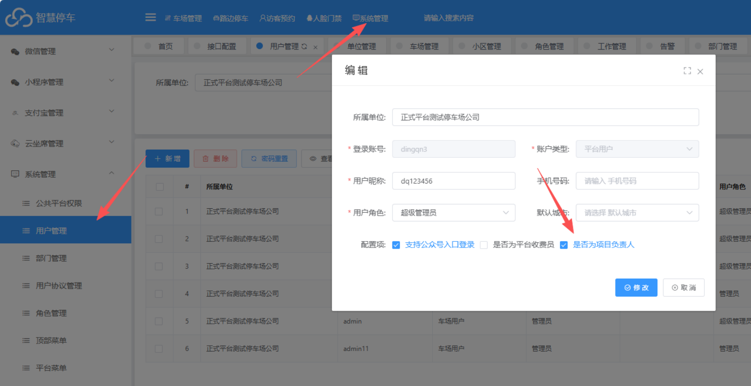Click the 云坐席管理 sidebar icon
751x386 pixels.
tap(15, 144)
